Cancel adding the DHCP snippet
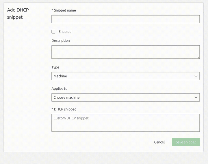 click(159, 142)
